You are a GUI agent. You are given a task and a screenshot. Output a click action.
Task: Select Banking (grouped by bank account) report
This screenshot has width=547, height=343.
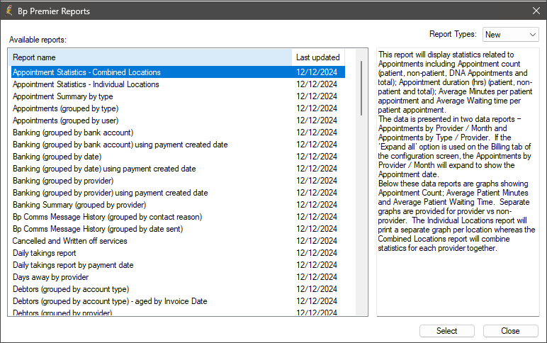click(x=178, y=133)
